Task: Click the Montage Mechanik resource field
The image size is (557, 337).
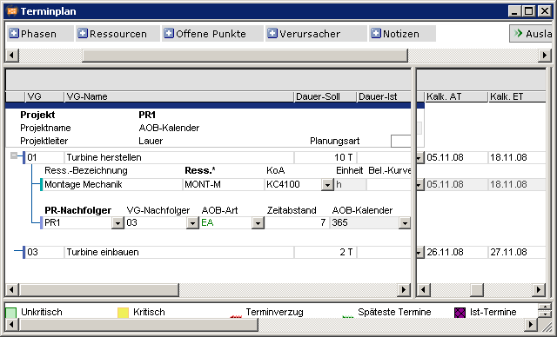Action: [112, 185]
